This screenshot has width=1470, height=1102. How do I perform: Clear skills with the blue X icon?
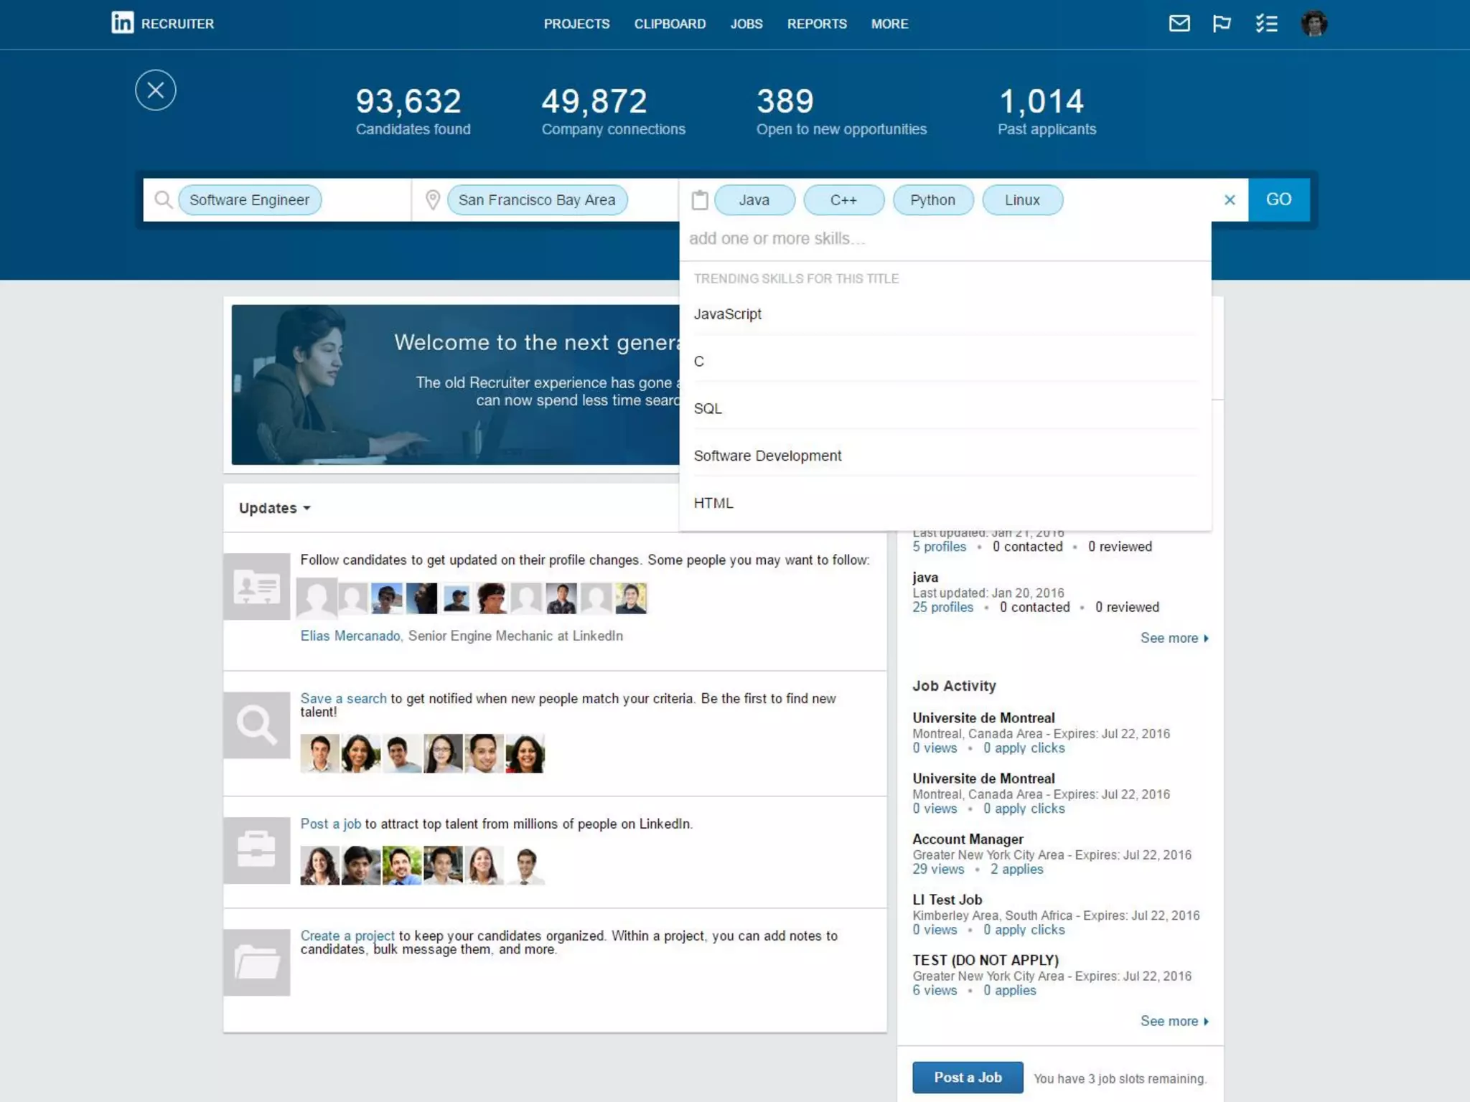click(x=1230, y=200)
